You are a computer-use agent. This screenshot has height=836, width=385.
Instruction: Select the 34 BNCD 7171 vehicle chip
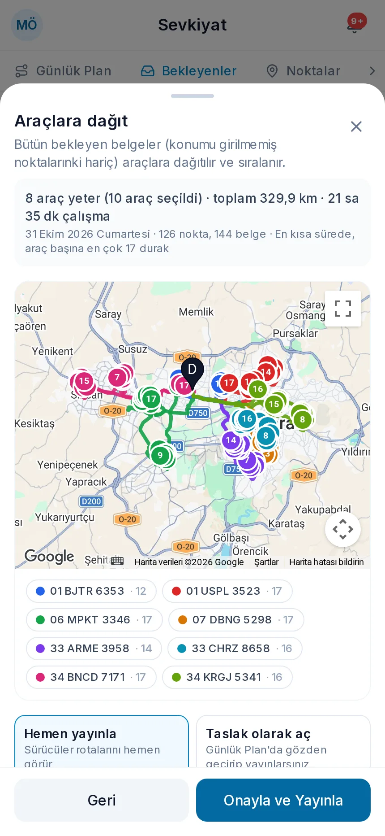[x=91, y=677]
